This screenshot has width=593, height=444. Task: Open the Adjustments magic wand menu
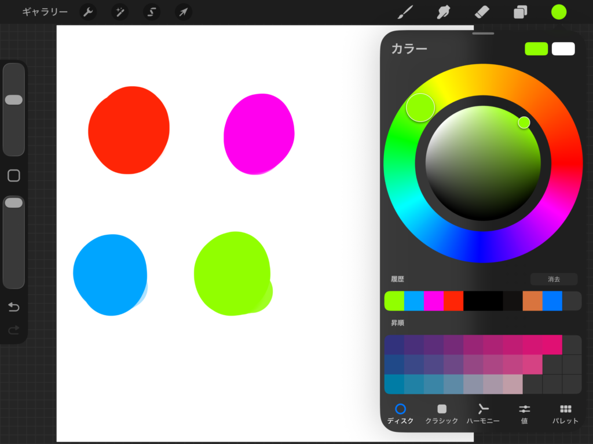[120, 12]
